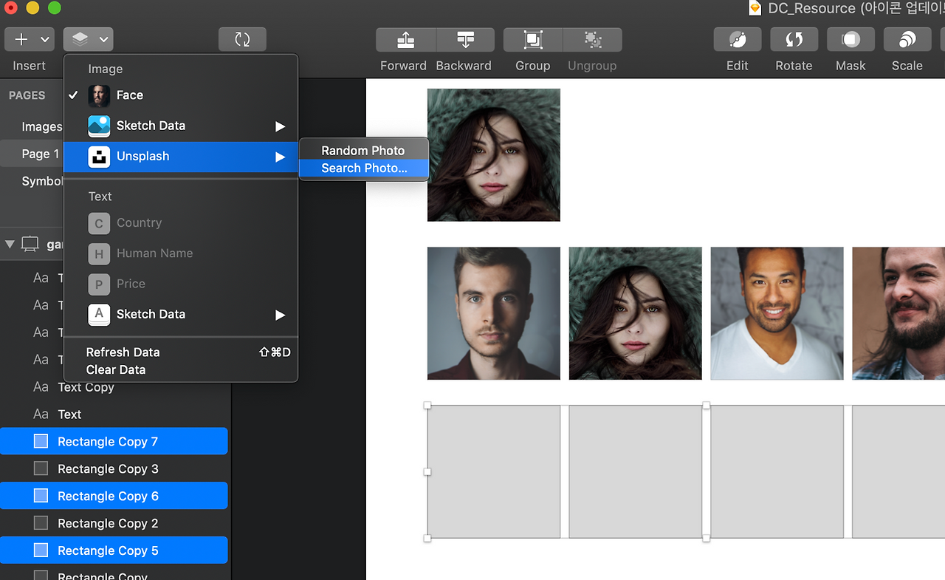
Task: Select the Rectangle Copy 3 layer
Action: coord(108,468)
